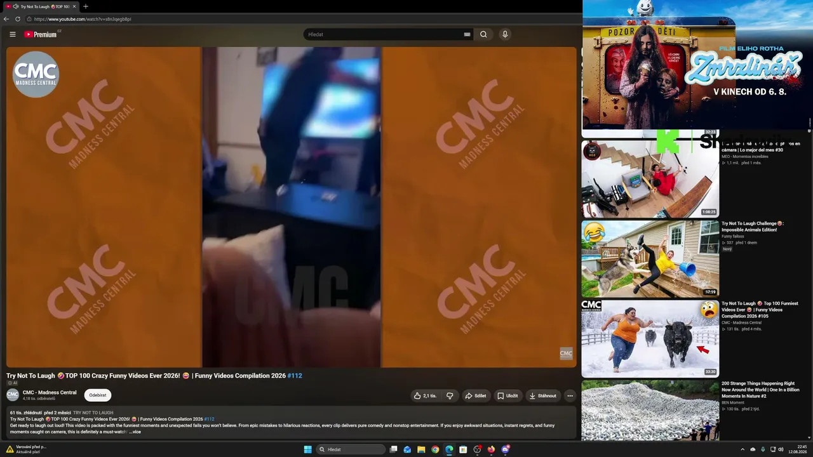Click the #112 hashtag in the title
The image size is (813, 457).
295,376
